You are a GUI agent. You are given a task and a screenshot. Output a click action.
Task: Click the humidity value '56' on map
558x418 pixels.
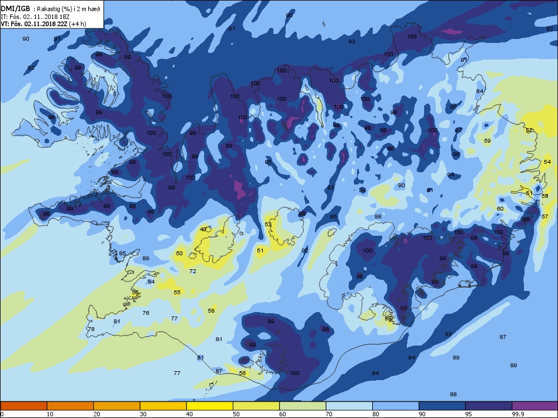coord(242,373)
